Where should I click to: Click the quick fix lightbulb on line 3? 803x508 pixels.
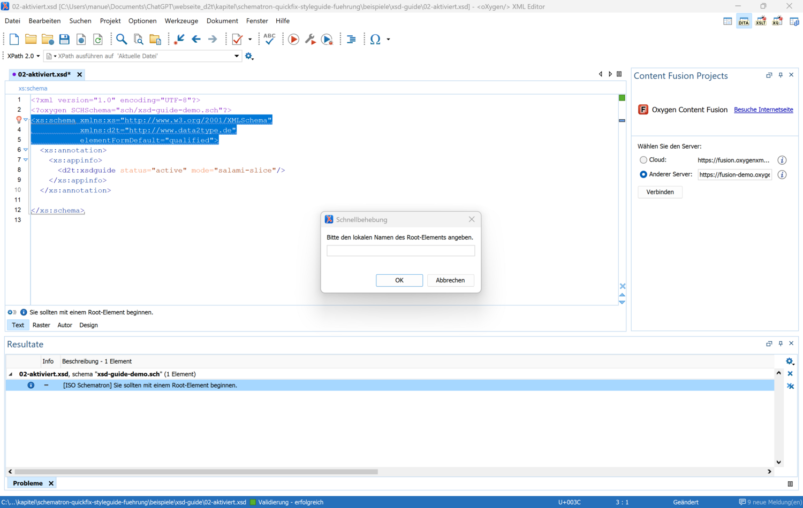[x=19, y=120]
